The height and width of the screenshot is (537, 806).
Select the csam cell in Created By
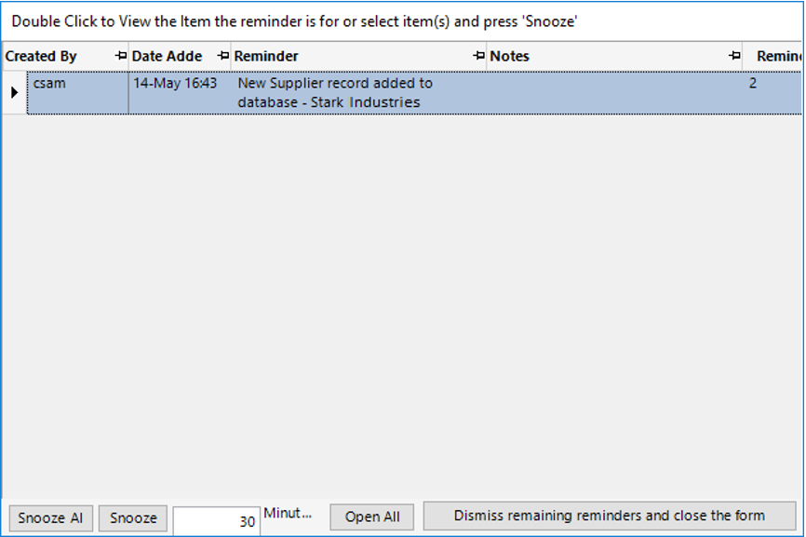(x=78, y=93)
